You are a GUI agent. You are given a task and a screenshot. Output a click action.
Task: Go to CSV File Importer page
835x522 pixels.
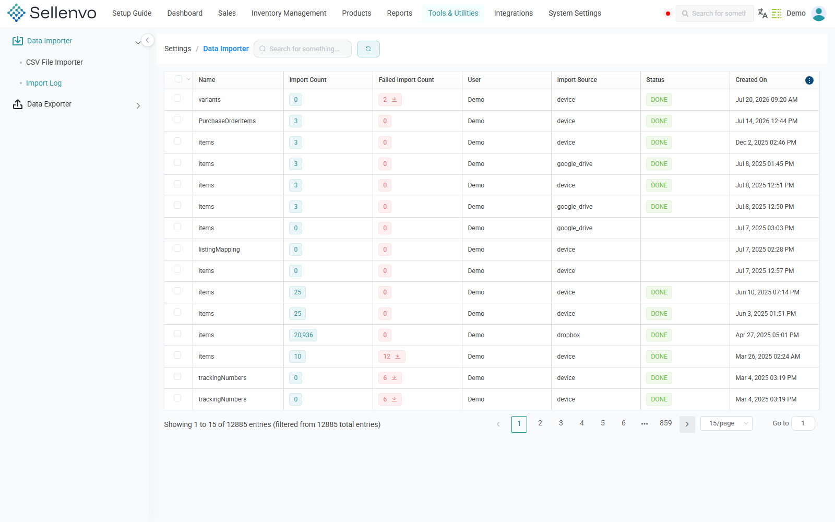coord(55,62)
